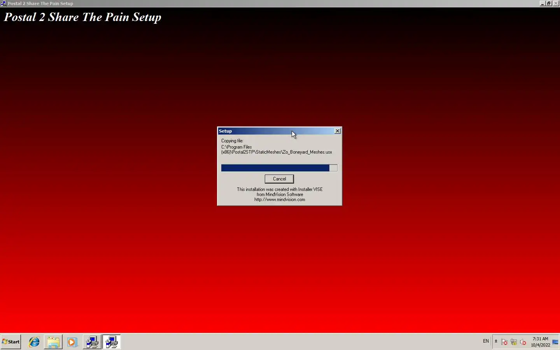Restore the Postal 2 Setup window
The image size is (560, 350).
click(x=549, y=3)
